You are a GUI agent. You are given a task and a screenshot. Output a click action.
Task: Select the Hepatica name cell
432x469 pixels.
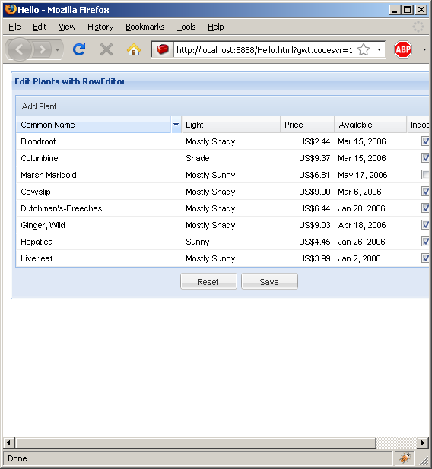click(99, 242)
